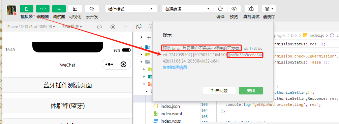The width and height of the screenshot is (339, 124).
Task: Open the 插件模式 mode dropdown
Action: point(131,9)
